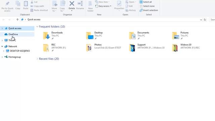This screenshot has width=215, height=121.
Task: Click Pin to Quick access icon
Action: pos(7,4)
